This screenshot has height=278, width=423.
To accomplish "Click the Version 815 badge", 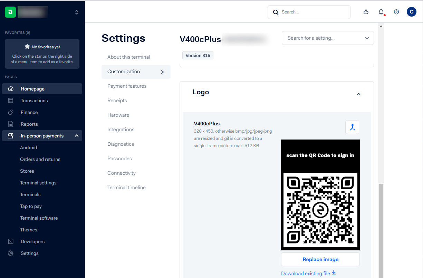I will click(x=198, y=55).
